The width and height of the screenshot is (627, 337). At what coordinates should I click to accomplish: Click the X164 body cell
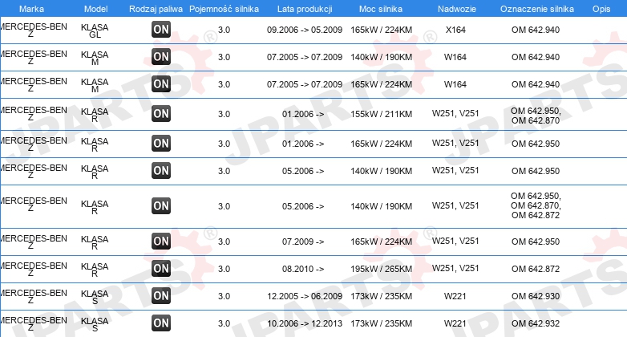(455, 30)
